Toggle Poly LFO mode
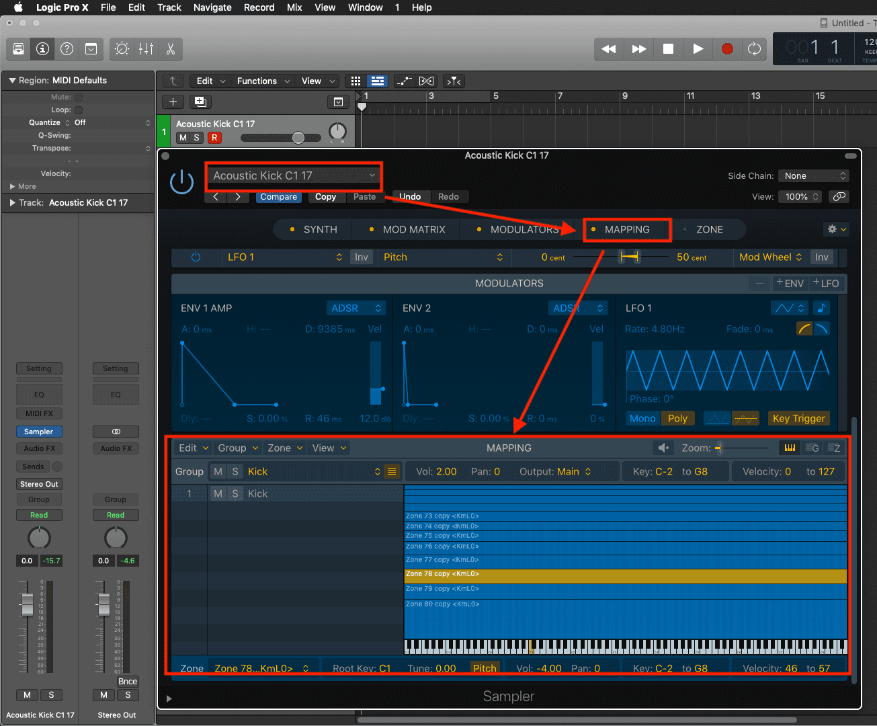 (x=677, y=418)
